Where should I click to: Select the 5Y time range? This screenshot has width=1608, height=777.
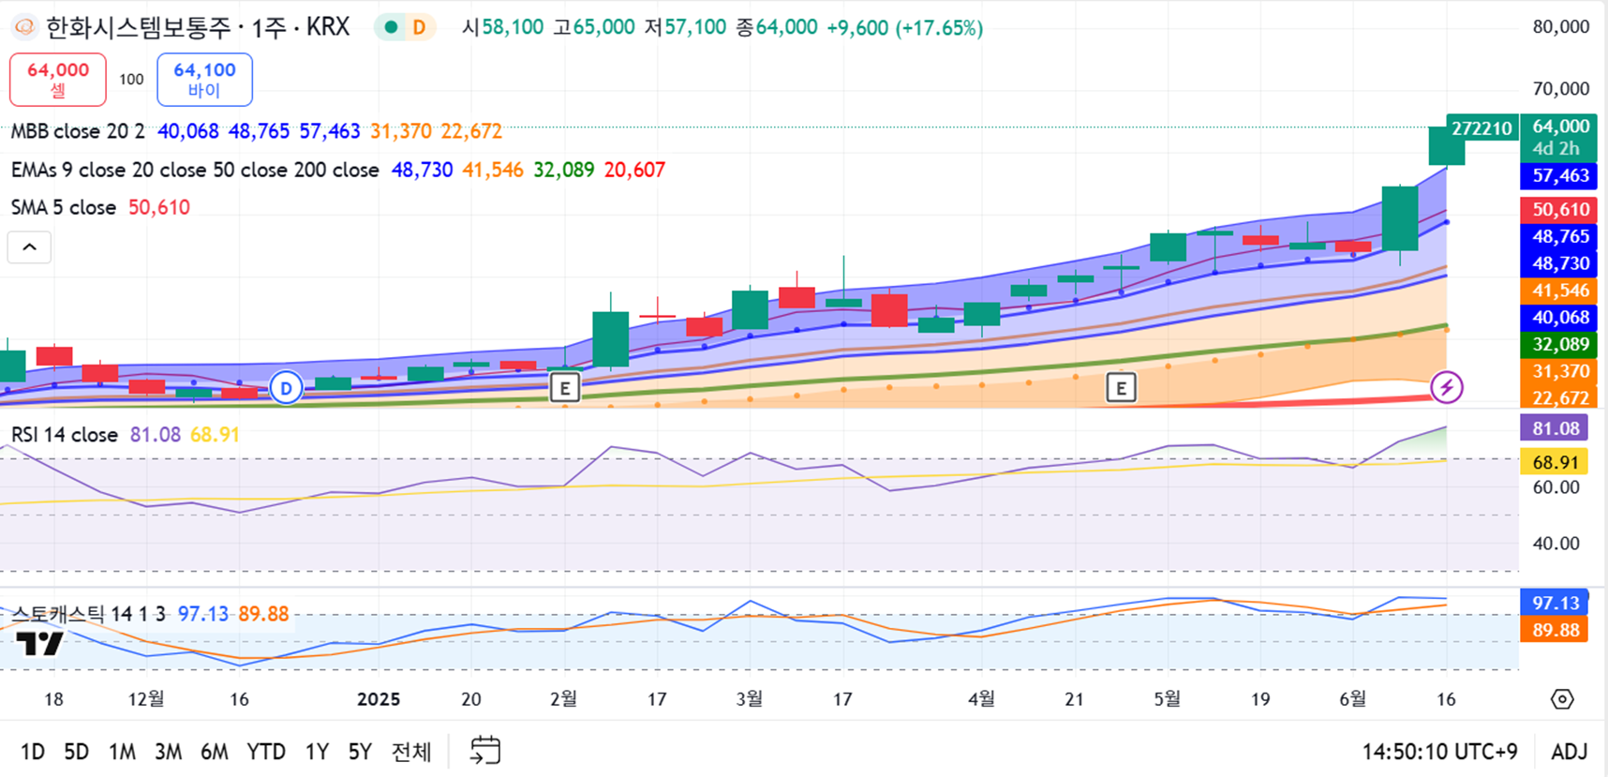360,752
